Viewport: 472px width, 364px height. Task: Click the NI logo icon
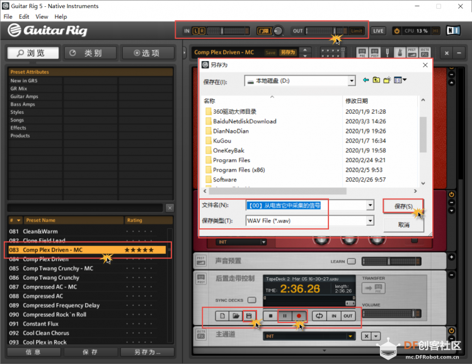pos(453,31)
